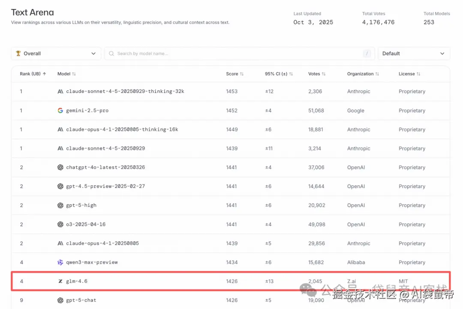Click the OpenAI logo beside gpt-5-chat
Viewport: 463px width, 309px height.
[60, 300]
